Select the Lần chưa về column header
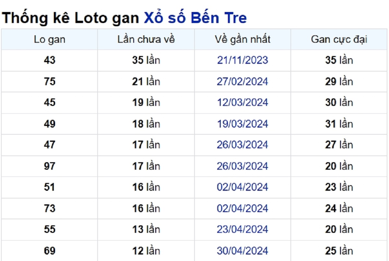389x261 pixels. click(146, 40)
